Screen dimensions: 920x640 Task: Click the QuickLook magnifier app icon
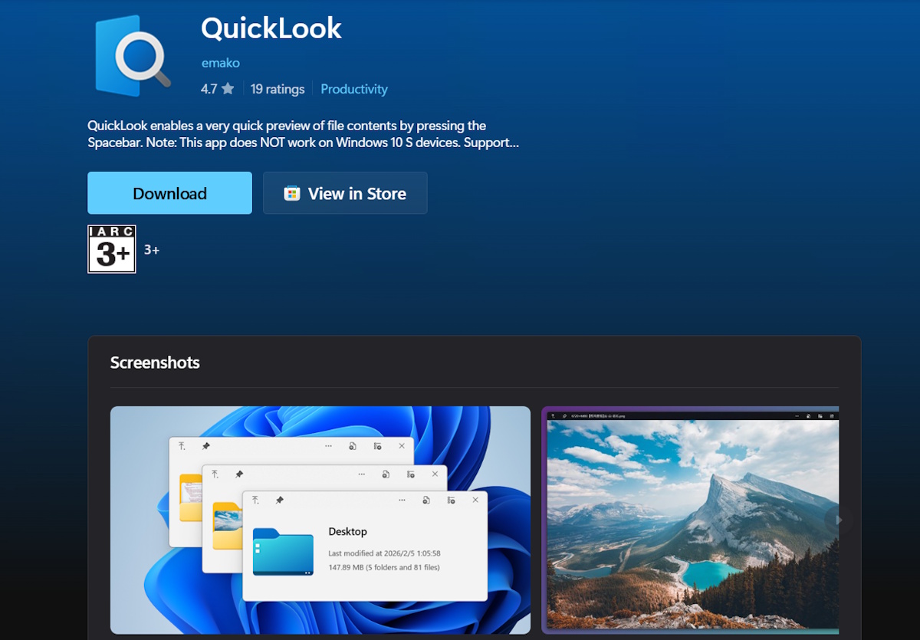pos(133,56)
